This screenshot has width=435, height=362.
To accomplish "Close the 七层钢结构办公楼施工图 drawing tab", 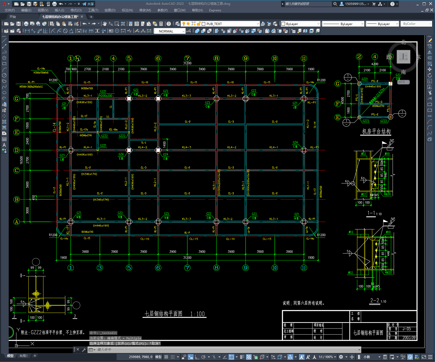I will point(82,17).
